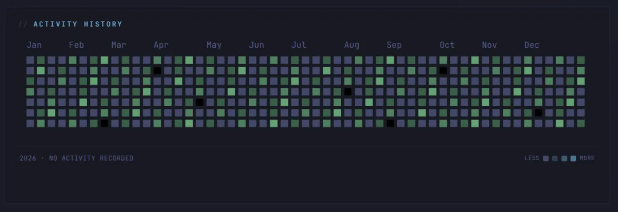
Task: Click the 2026 no activity recorded text
Action: (77, 158)
